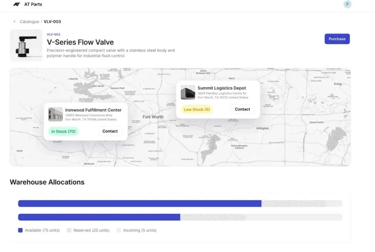Click the Incoming legend color swatch
375x252 pixels.
click(x=118, y=230)
